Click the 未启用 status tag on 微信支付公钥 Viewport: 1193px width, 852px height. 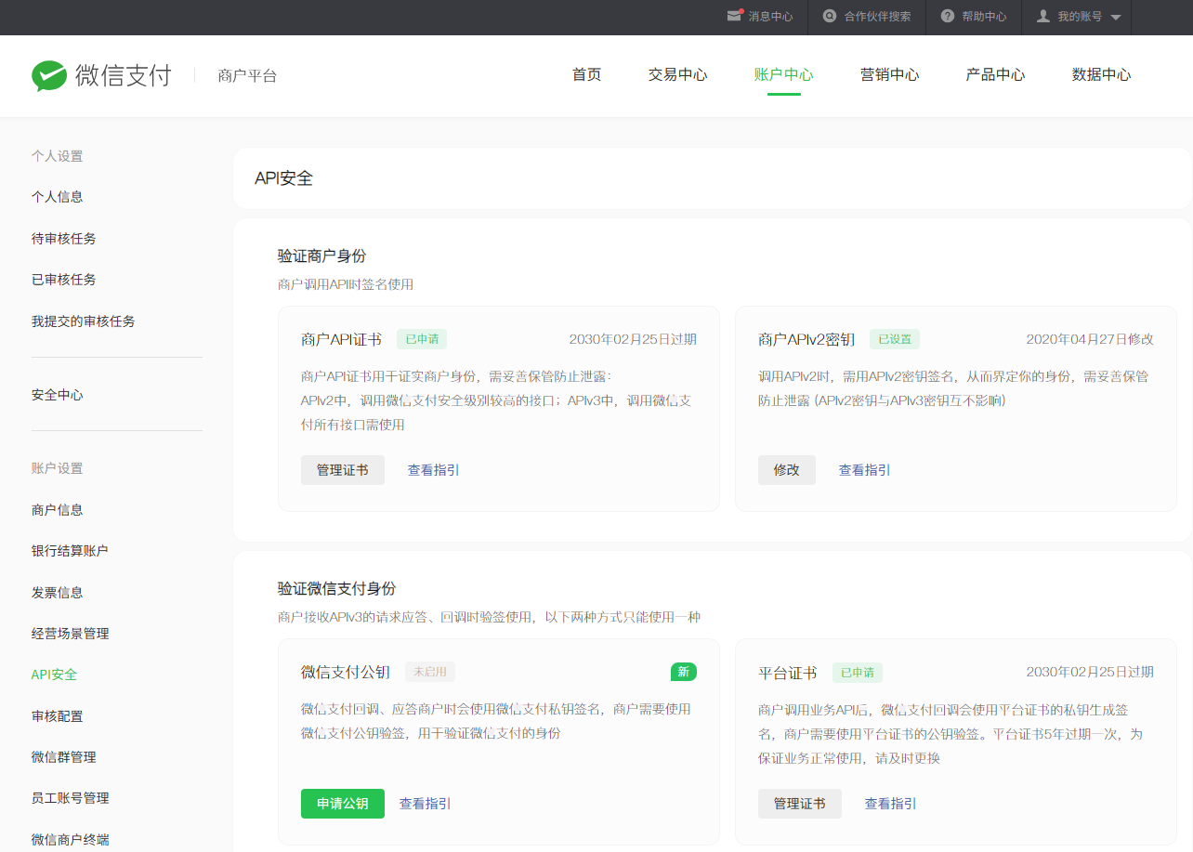pyautogui.click(x=430, y=672)
